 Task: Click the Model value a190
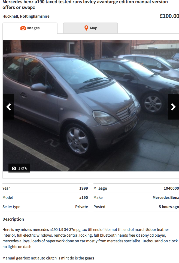point(84,198)
